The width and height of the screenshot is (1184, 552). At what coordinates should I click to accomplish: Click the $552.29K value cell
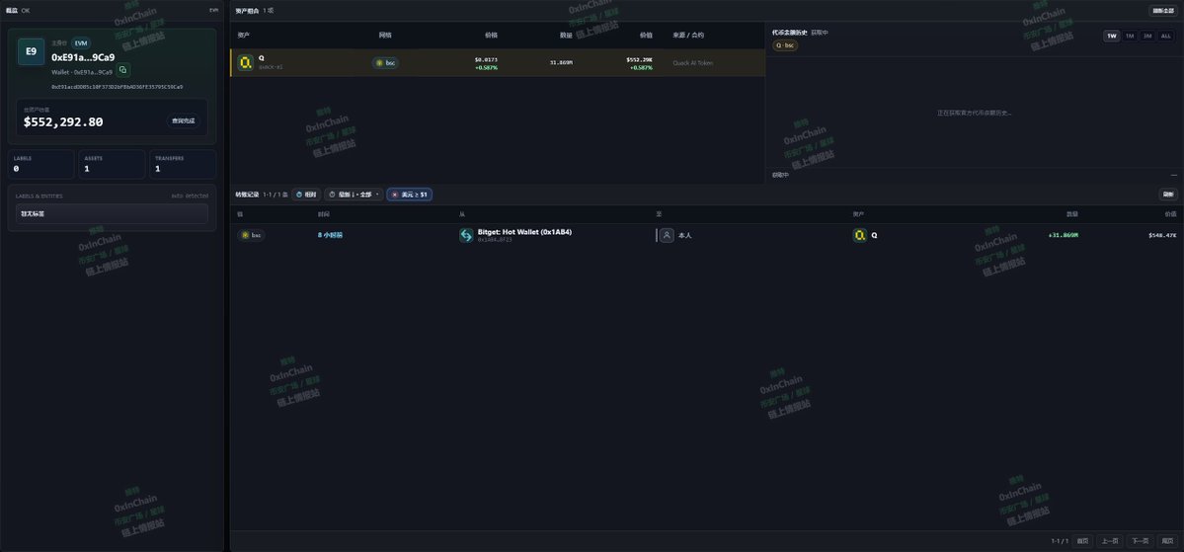click(x=640, y=59)
